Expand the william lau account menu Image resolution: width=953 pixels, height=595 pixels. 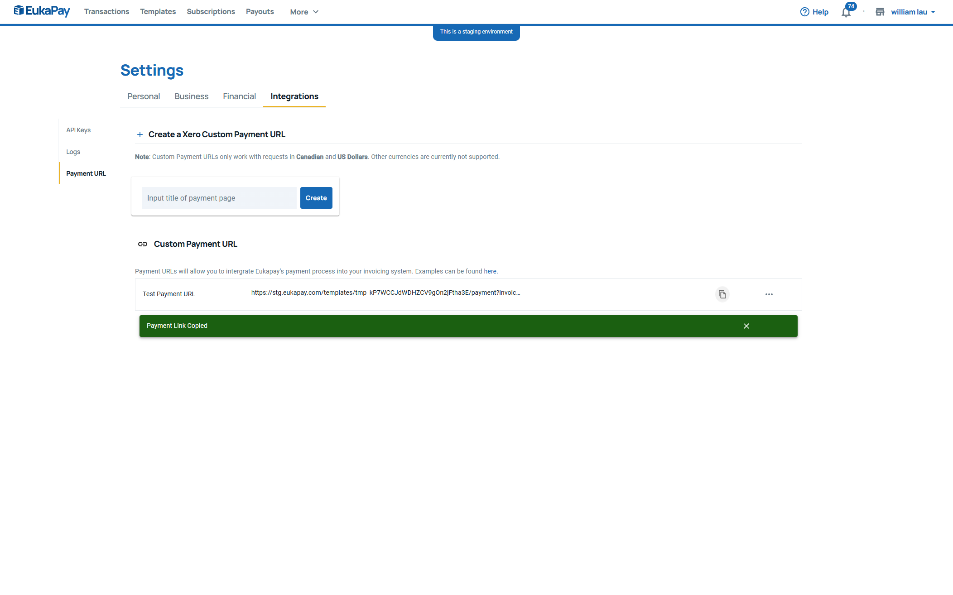click(x=913, y=12)
